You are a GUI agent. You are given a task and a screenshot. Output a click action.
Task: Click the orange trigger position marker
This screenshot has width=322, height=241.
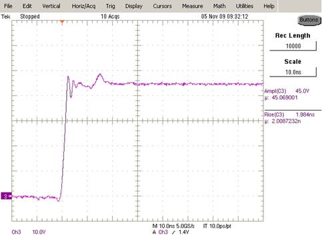[62, 22]
